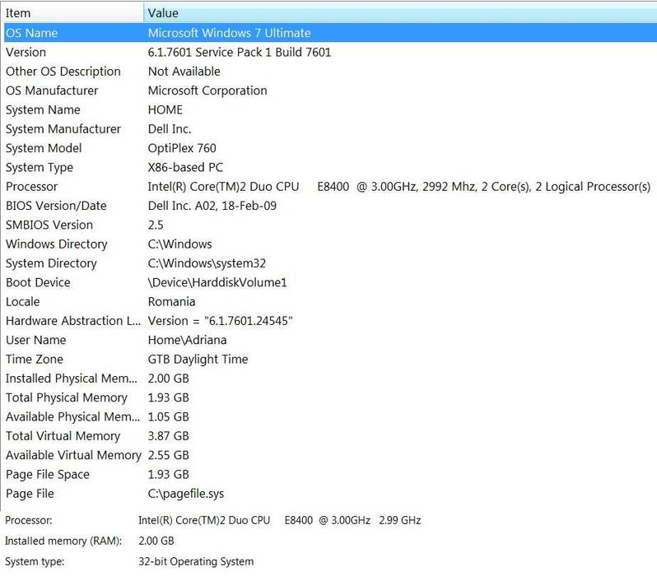Screen dimensions: 657x576
Task: Click processor value with '2 Logical Processor(s)'
Action: 398,187
